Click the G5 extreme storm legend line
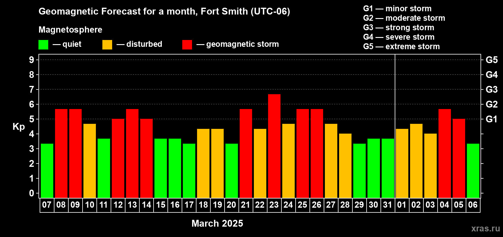The image size is (503, 237). click(x=402, y=47)
